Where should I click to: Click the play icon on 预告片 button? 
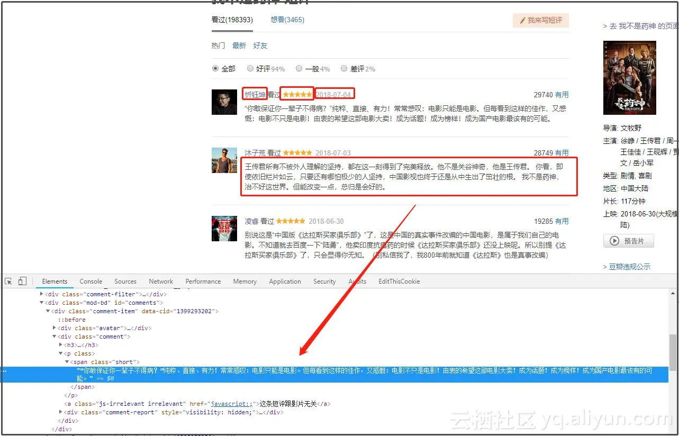pos(614,241)
